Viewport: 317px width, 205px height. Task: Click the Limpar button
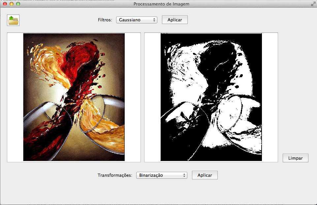tap(295, 158)
